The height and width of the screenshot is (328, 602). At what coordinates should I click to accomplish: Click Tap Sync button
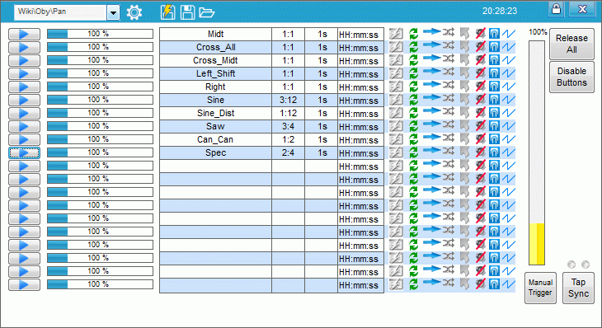(578, 288)
